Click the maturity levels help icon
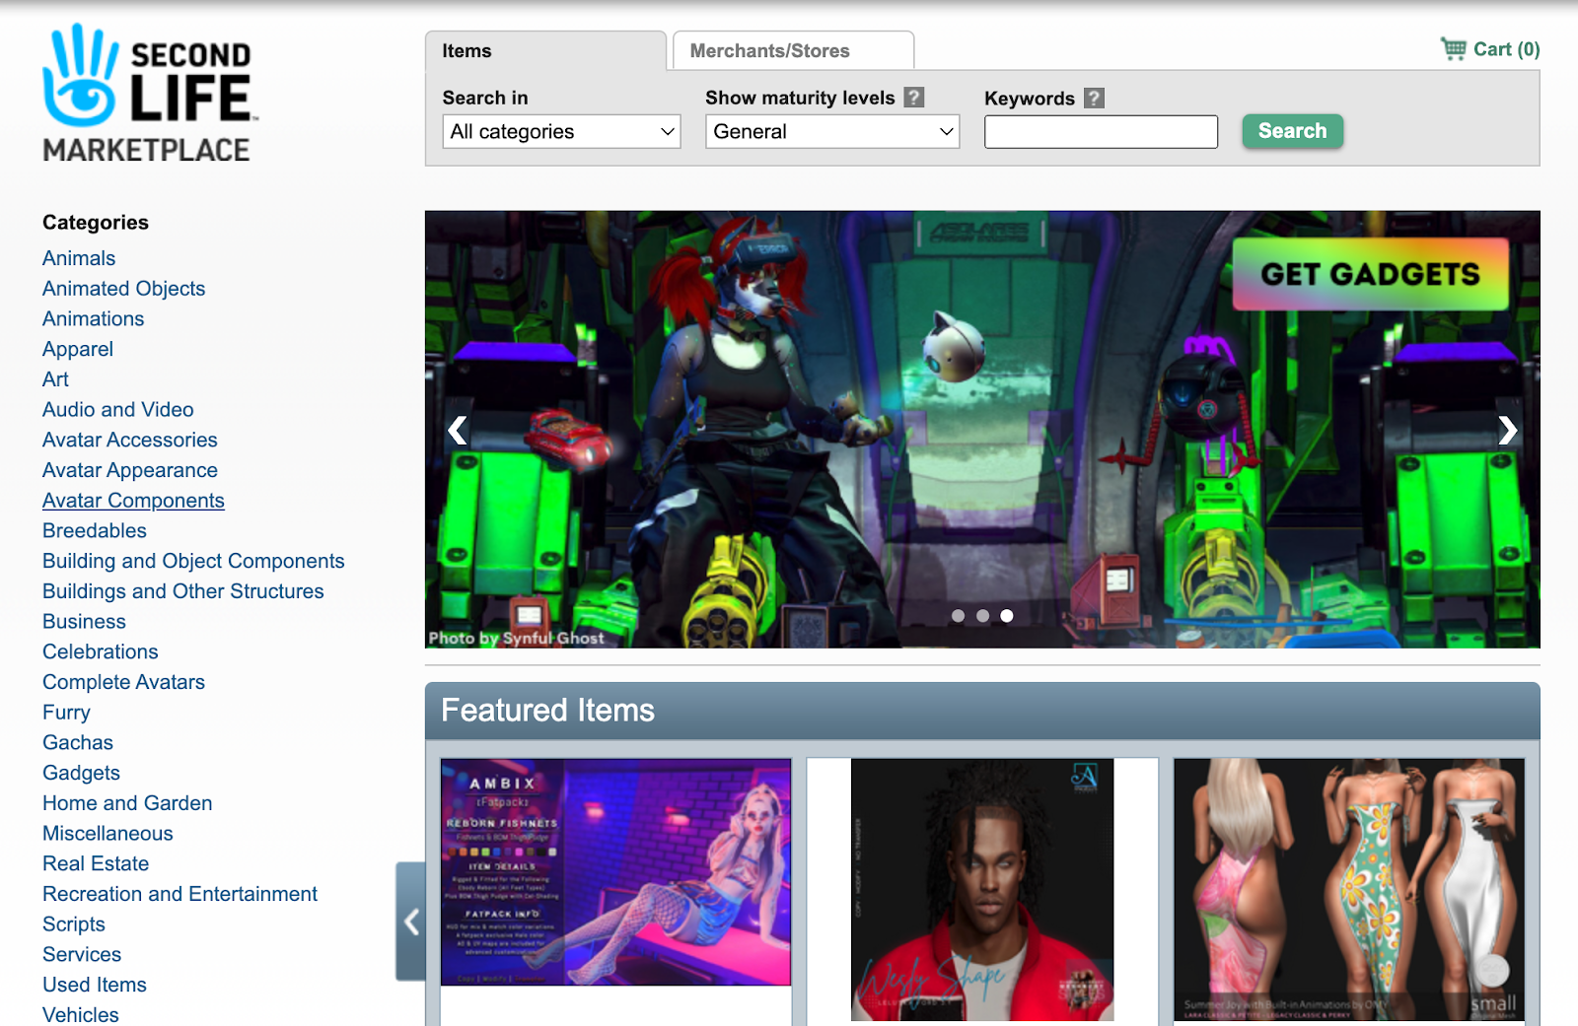This screenshot has height=1026, width=1578. 914,98
